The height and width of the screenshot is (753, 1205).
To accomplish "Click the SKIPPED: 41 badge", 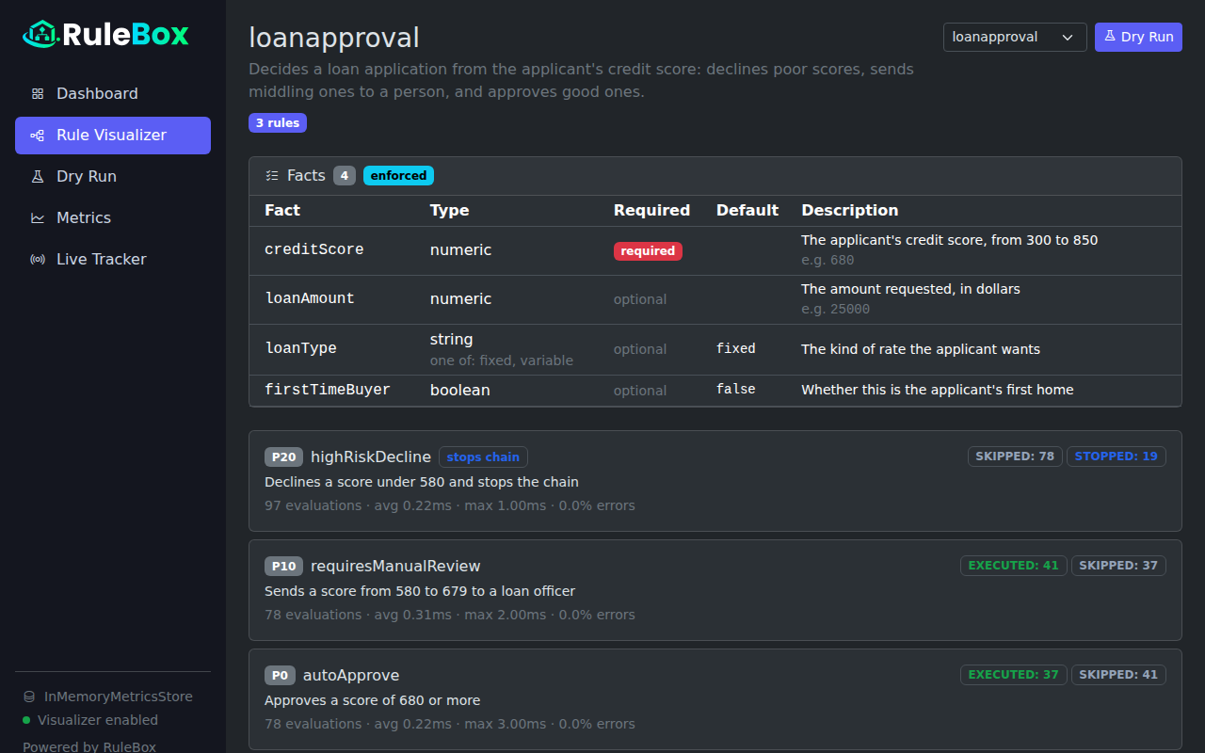I will tap(1118, 675).
